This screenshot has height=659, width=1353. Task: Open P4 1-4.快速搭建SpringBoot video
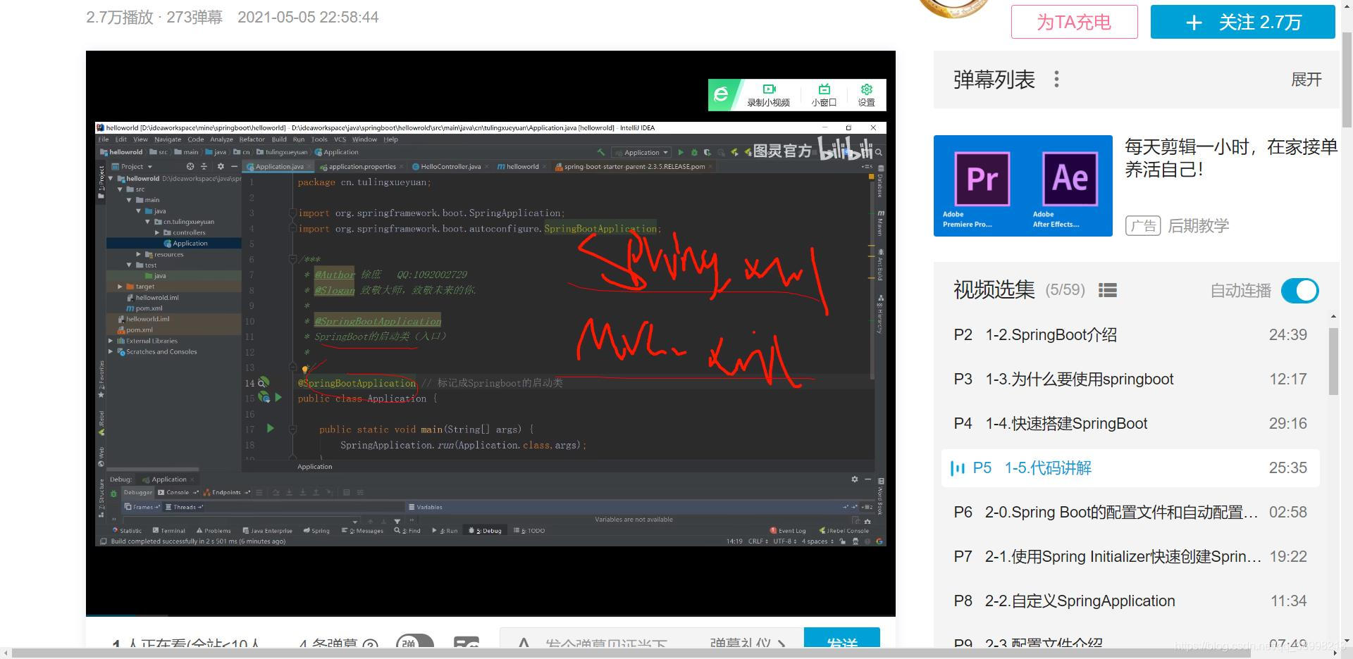point(1130,424)
